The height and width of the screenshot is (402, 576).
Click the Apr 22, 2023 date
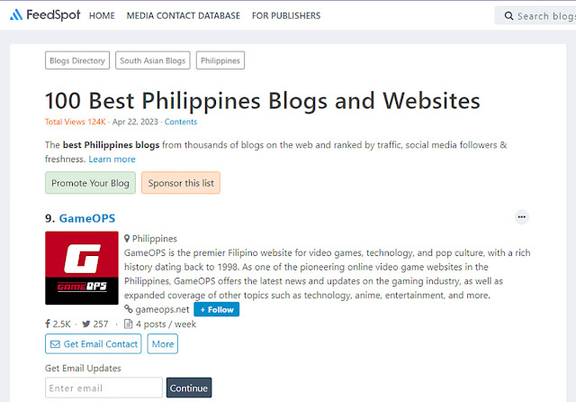pos(135,122)
